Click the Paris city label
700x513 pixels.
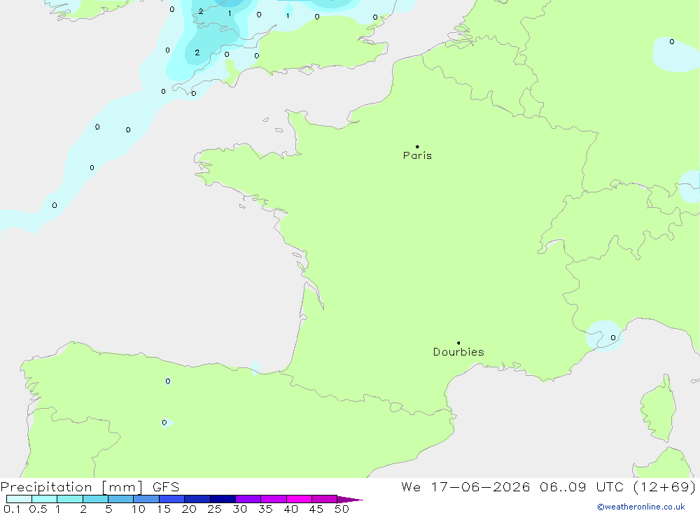(417, 155)
